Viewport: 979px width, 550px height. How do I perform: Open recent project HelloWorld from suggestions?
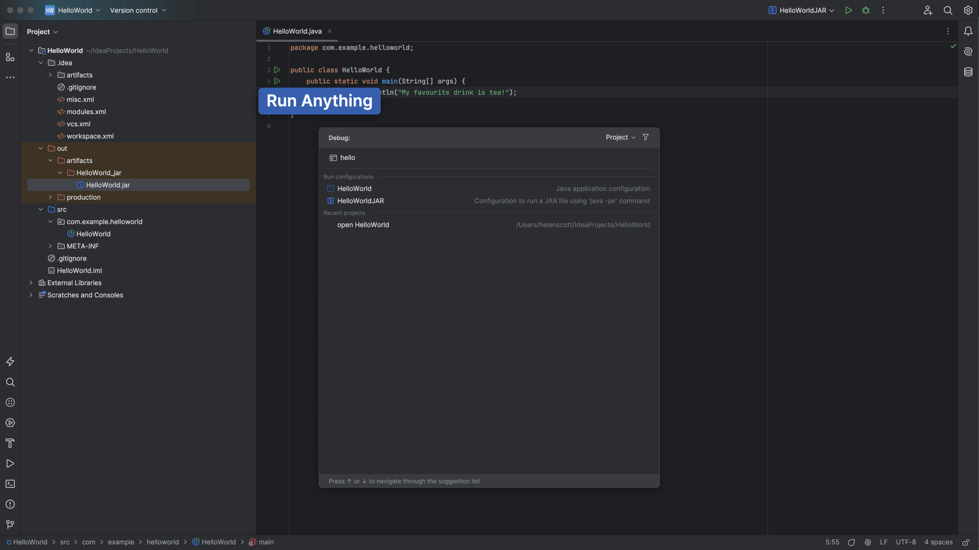[363, 225]
